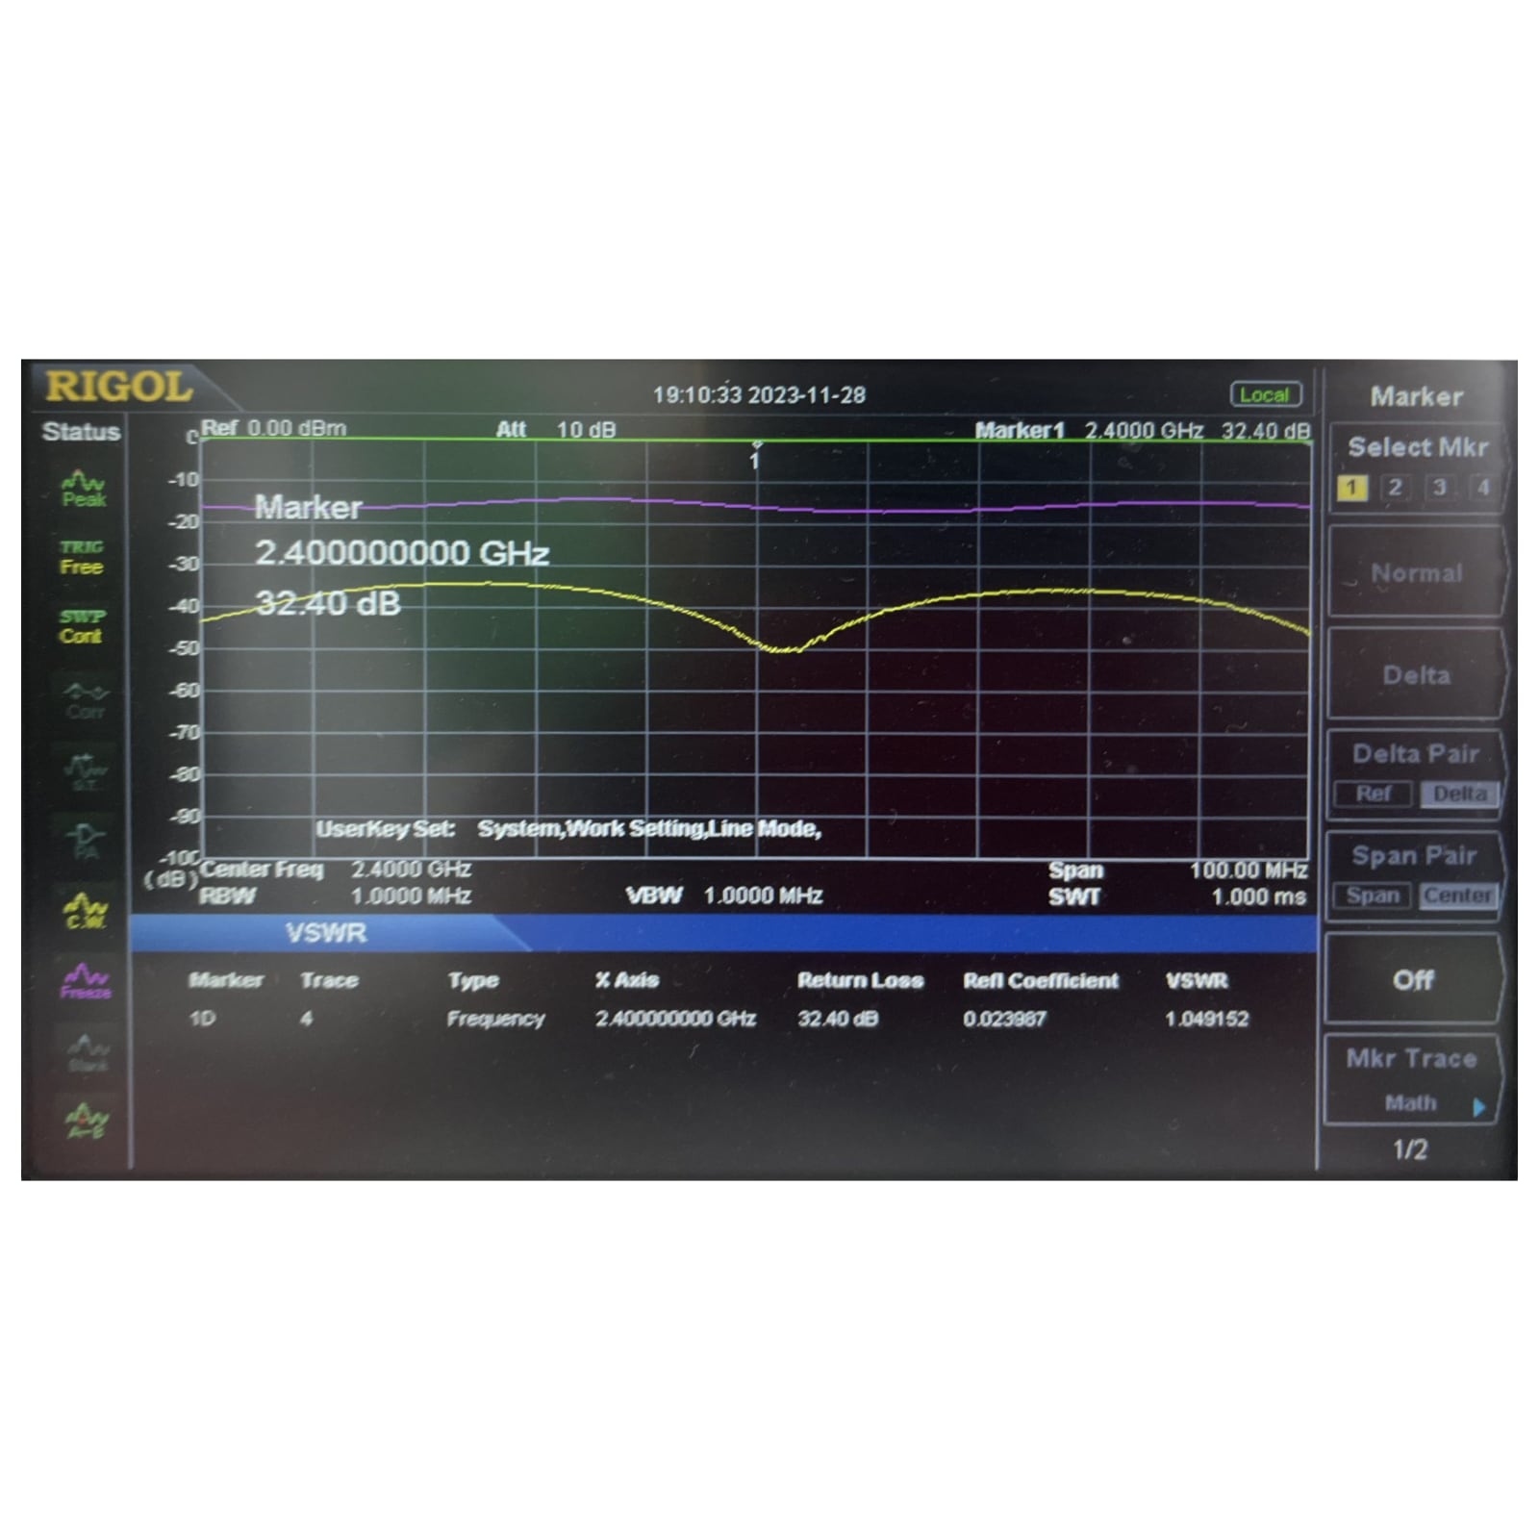This screenshot has width=1539, height=1539.
Task: Click the purple Freeze trace icon
Action: 86,980
